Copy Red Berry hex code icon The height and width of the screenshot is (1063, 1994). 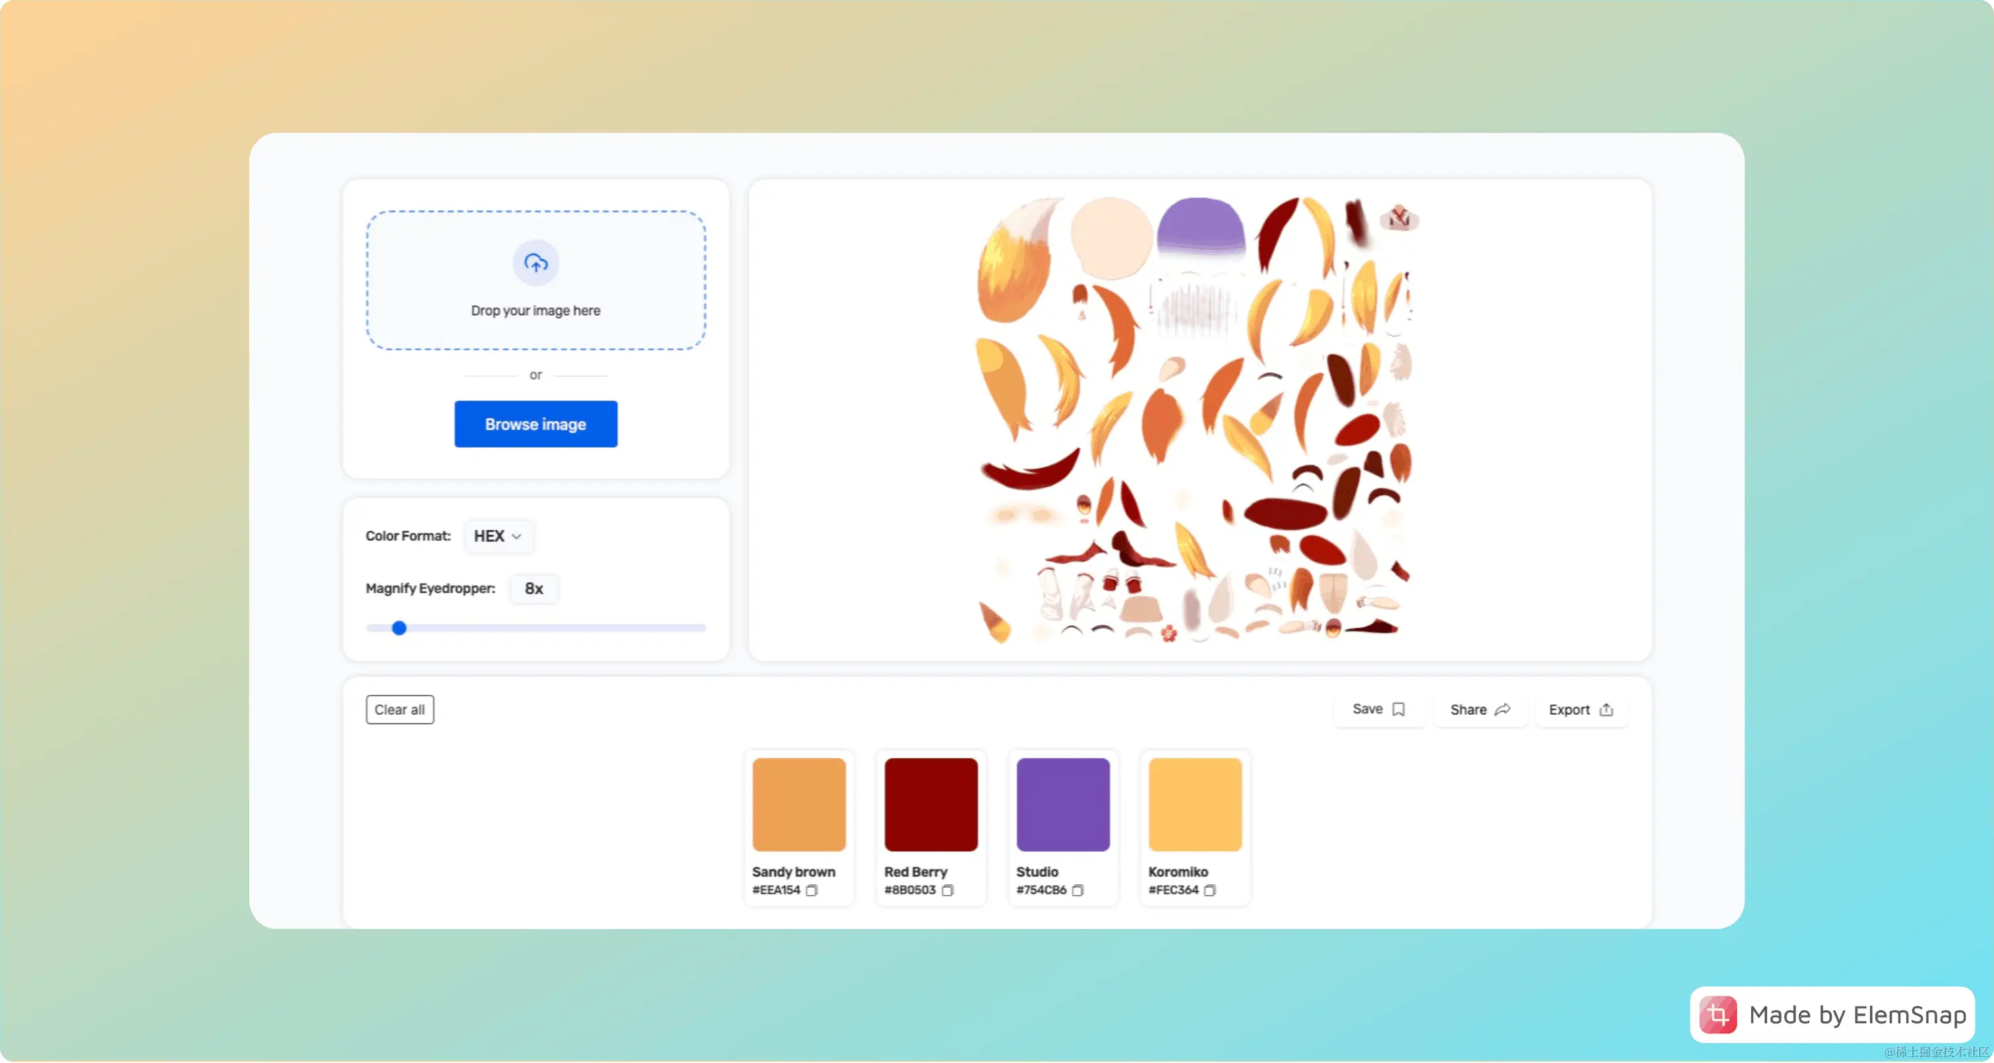tap(948, 890)
